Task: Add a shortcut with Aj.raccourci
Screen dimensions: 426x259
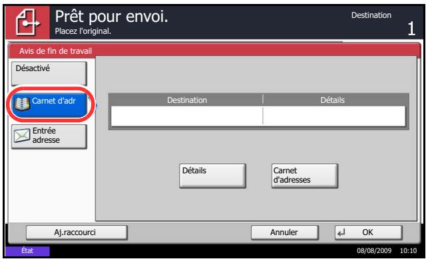Action: pyautogui.click(x=77, y=232)
